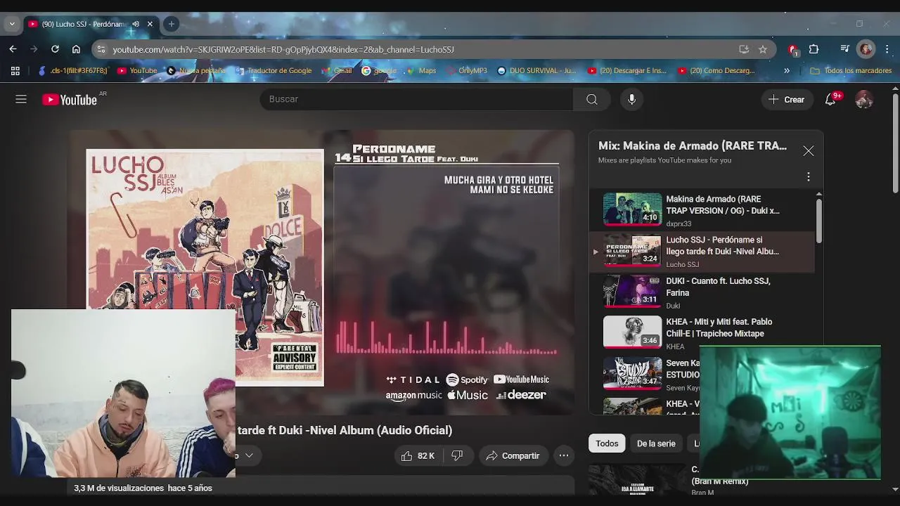Image resolution: width=900 pixels, height=506 pixels.
Task: Select the Todos filter chip
Action: tap(607, 443)
